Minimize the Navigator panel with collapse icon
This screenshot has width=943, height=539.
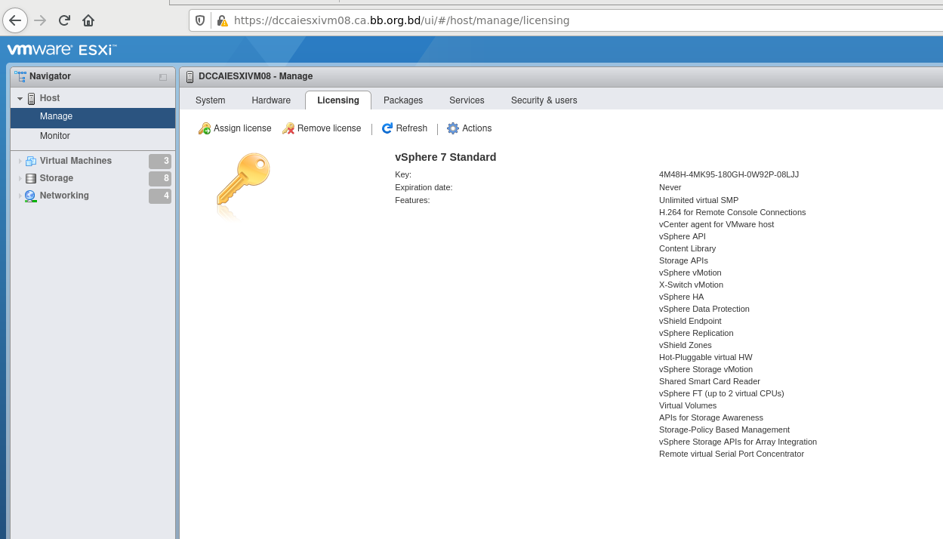[163, 77]
